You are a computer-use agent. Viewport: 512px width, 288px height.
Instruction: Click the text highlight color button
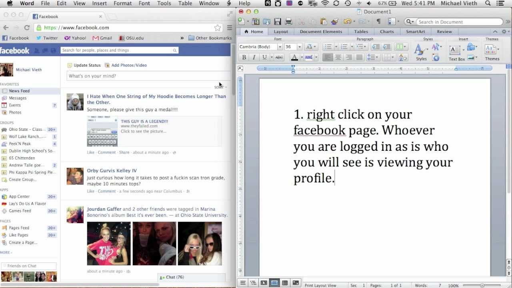click(308, 57)
